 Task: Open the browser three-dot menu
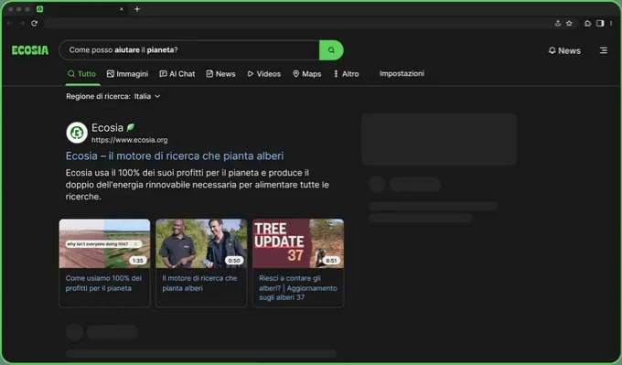point(611,24)
